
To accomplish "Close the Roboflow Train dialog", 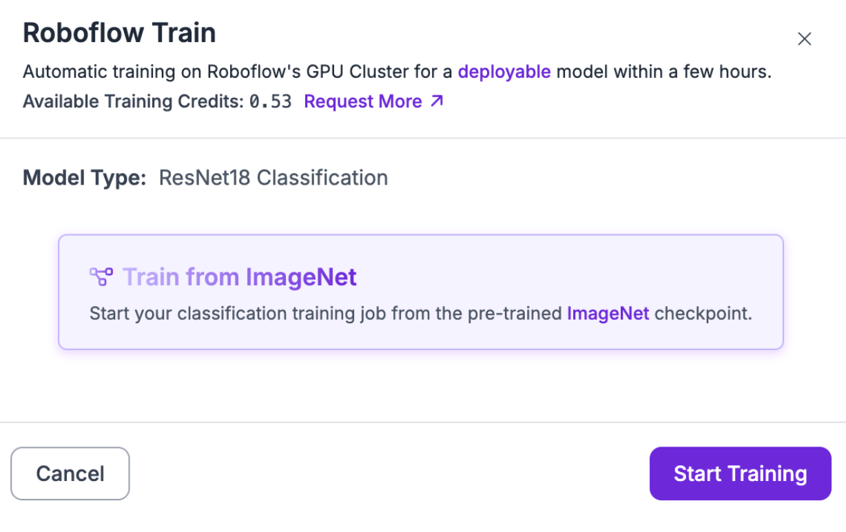I will [x=804, y=39].
